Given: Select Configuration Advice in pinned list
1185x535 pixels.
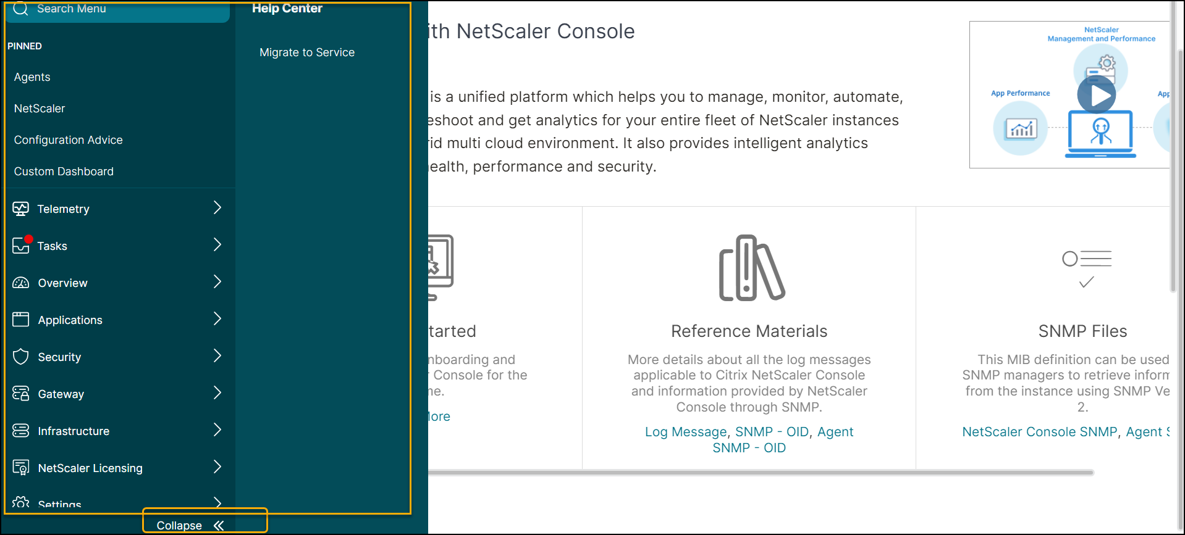Looking at the screenshot, I should 68,140.
